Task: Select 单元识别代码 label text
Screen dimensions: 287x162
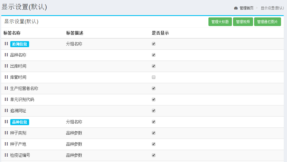Action: (22, 100)
